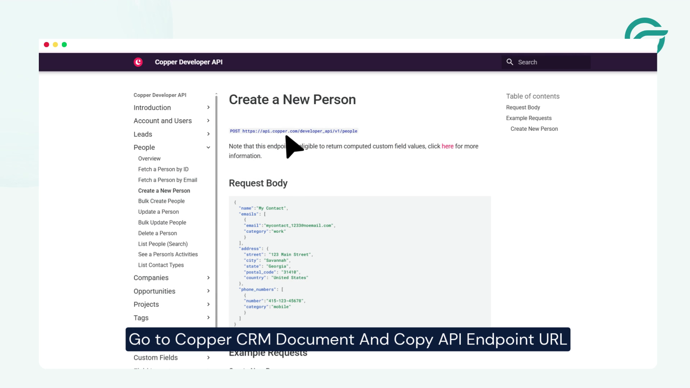Click the pink 'here' link
The image size is (690, 388).
tap(447, 146)
